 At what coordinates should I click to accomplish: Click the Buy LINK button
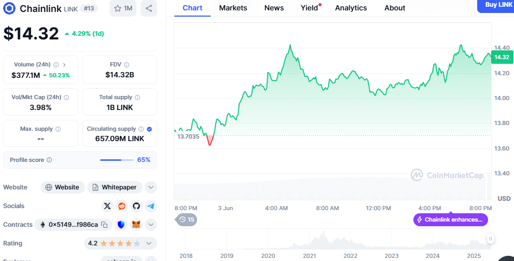click(496, 5)
